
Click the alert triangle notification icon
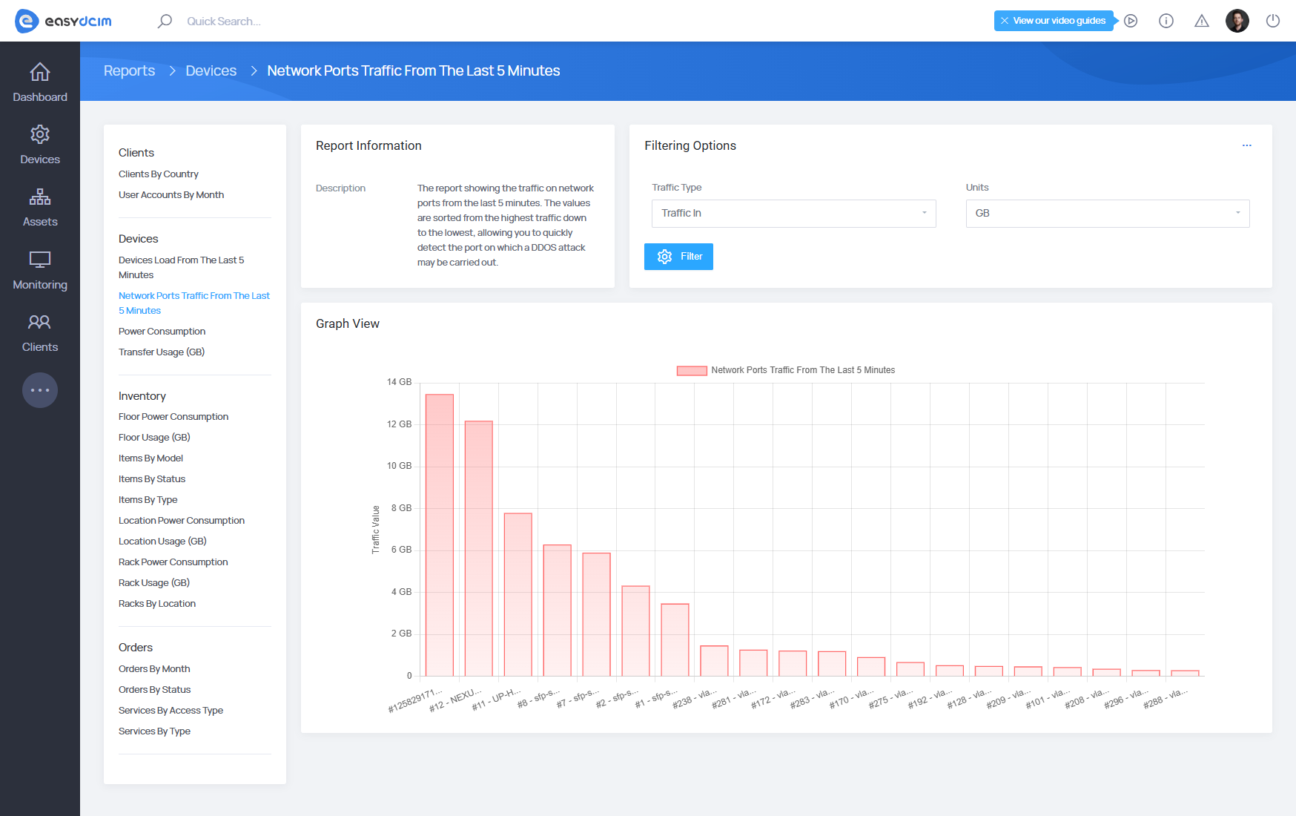point(1202,21)
